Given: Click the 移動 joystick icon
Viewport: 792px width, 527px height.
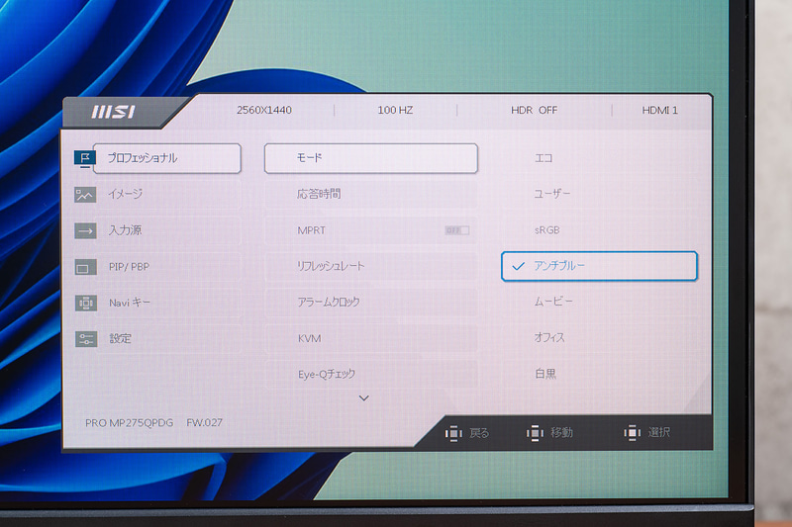Looking at the screenshot, I should (535, 433).
